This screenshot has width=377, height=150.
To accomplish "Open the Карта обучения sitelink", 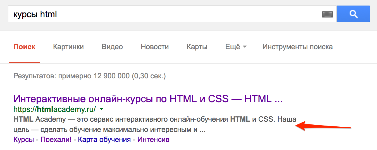I will pyautogui.click(x=104, y=139).
